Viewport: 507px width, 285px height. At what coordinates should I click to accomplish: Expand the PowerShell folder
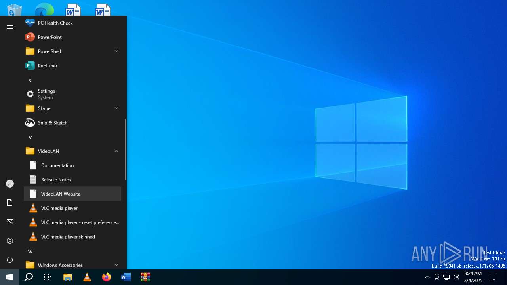[x=116, y=51]
